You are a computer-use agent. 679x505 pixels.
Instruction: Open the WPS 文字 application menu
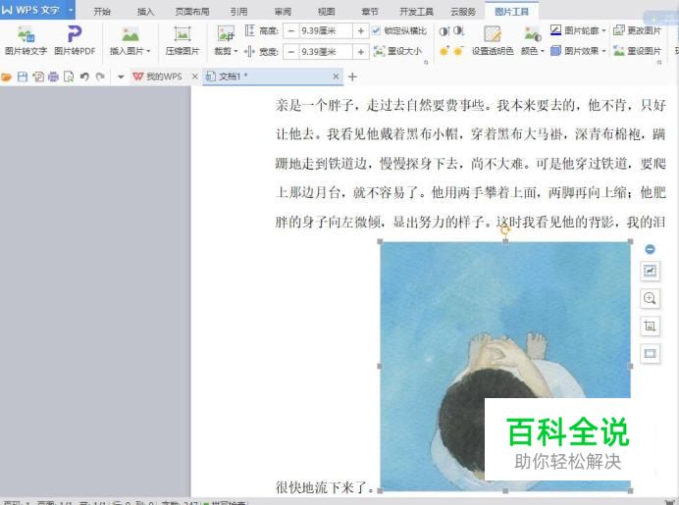[37, 10]
